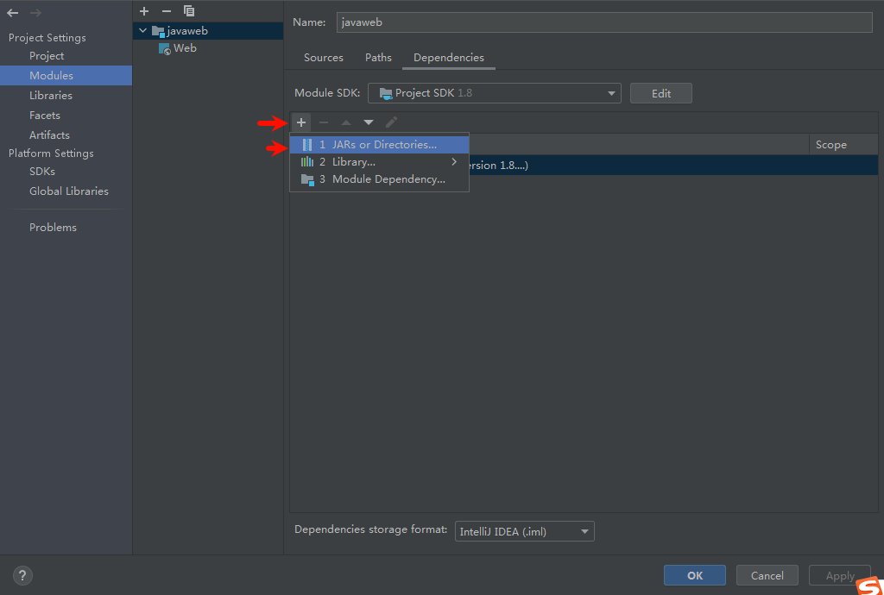Click the Web facet icon
Image resolution: width=884 pixels, height=595 pixels.
tap(165, 49)
